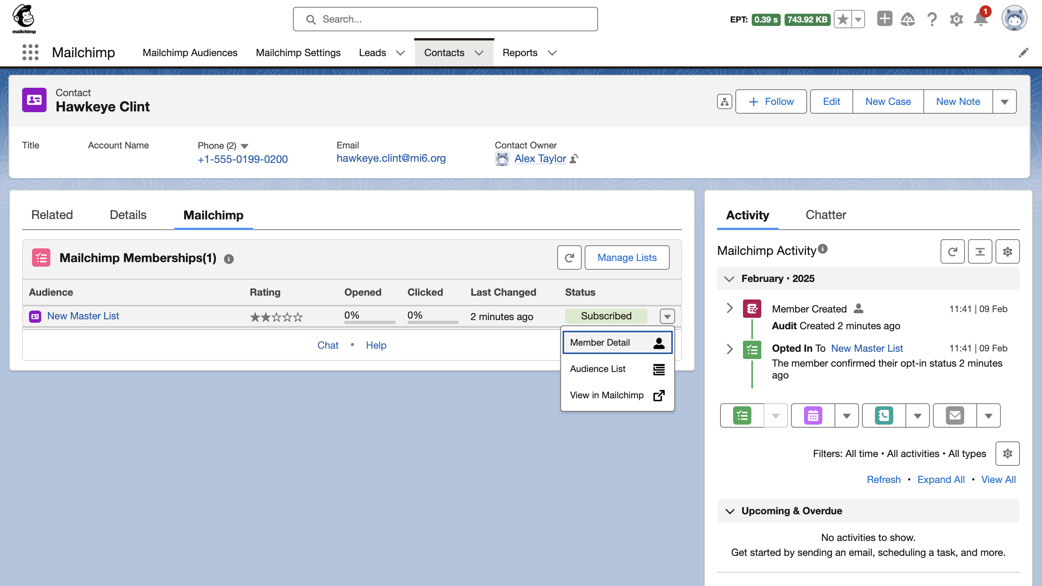The width and height of the screenshot is (1042, 586).
Task: Open the user profile avatar
Action: 1014,19
